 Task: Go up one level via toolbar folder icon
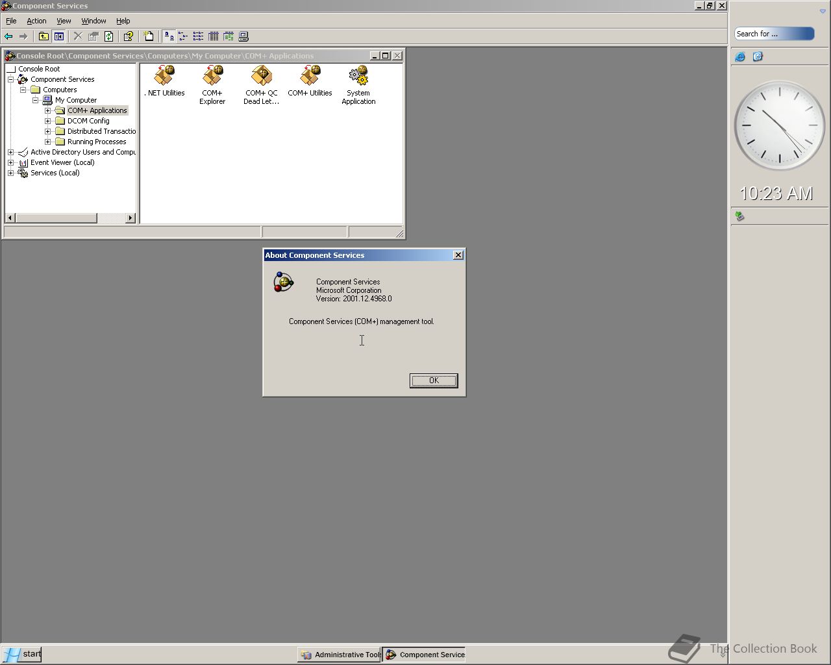pyautogui.click(x=43, y=36)
